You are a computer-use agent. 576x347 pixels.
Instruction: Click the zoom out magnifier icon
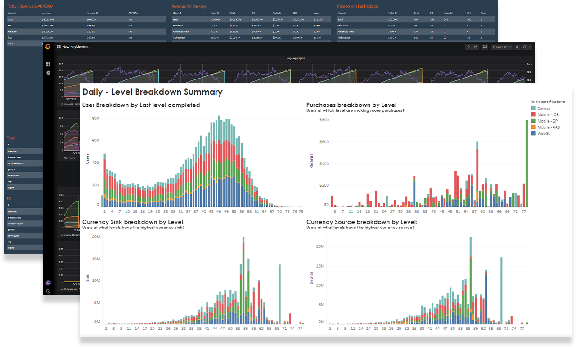tap(517, 47)
